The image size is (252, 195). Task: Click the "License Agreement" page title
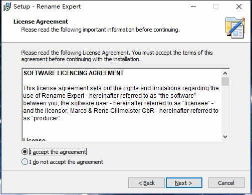click(x=41, y=22)
